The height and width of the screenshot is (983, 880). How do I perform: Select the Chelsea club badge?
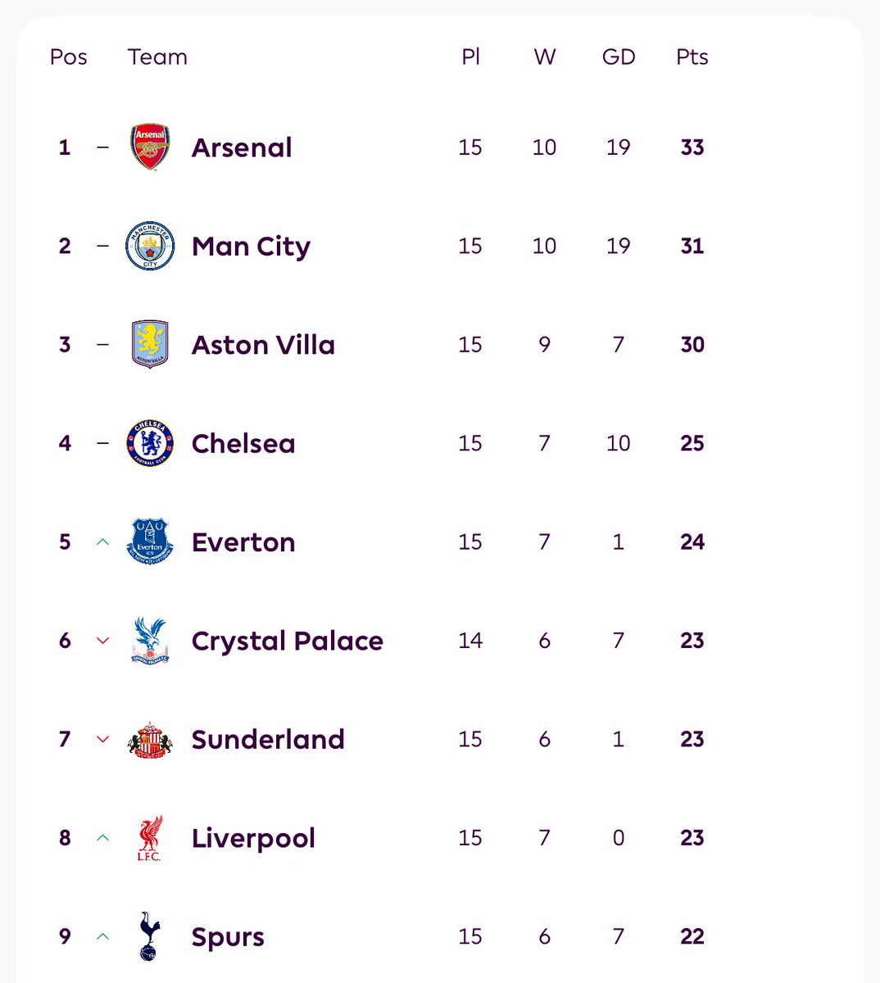pos(150,443)
